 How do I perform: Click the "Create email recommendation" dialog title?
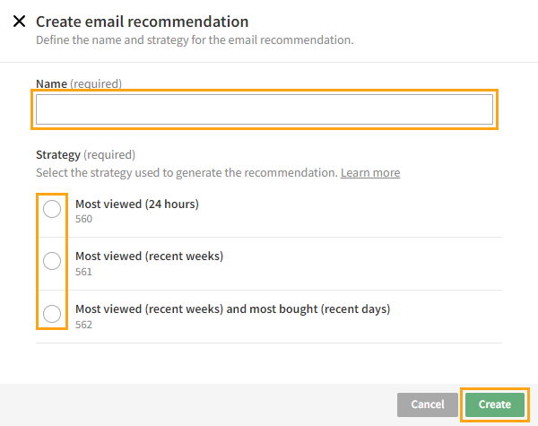coord(142,22)
